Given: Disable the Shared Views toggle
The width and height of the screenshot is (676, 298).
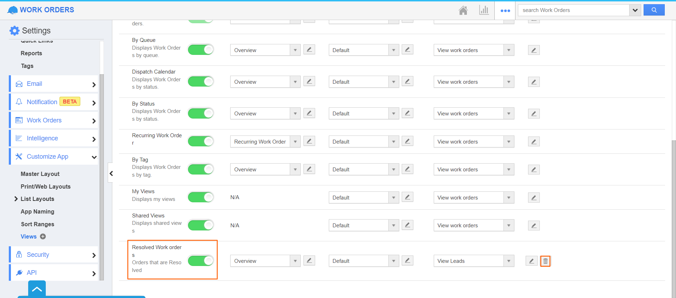Looking at the screenshot, I should (201, 225).
